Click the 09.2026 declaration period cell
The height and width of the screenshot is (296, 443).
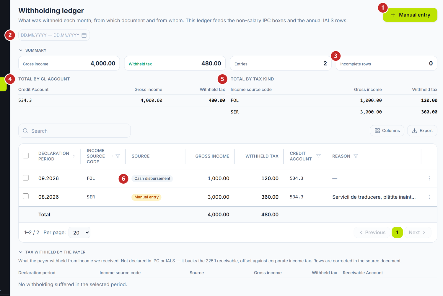point(48,178)
